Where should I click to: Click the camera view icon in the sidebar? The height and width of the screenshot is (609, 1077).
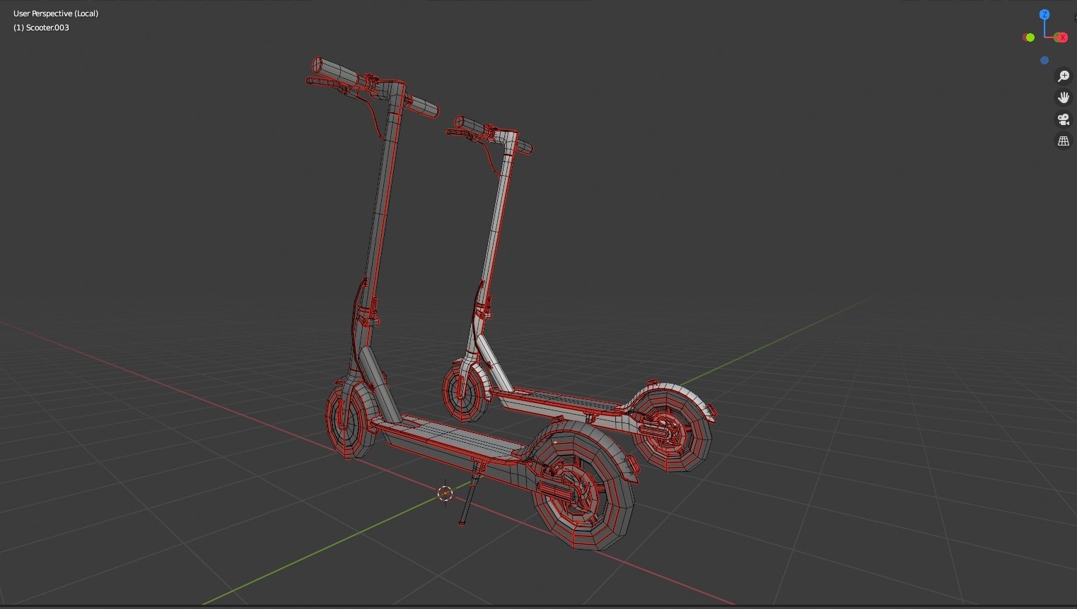(1064, 119)
